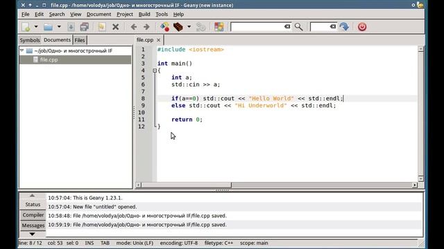Open the Compiler message tab
The height and width of the screenshot is (249, 444).
point(33,215)
